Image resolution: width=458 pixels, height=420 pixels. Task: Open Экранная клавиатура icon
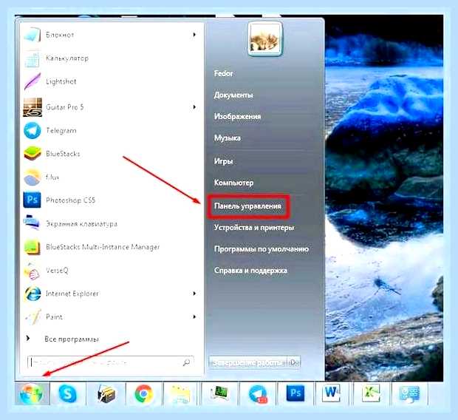[x=33, y=223]
